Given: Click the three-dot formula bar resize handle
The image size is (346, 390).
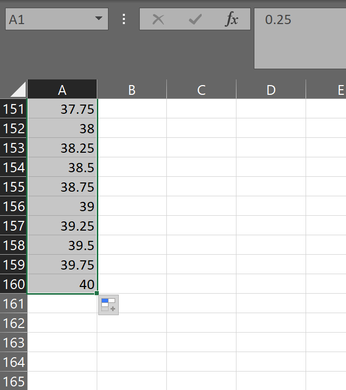Looking at the screenshot, I should [124, 19].
